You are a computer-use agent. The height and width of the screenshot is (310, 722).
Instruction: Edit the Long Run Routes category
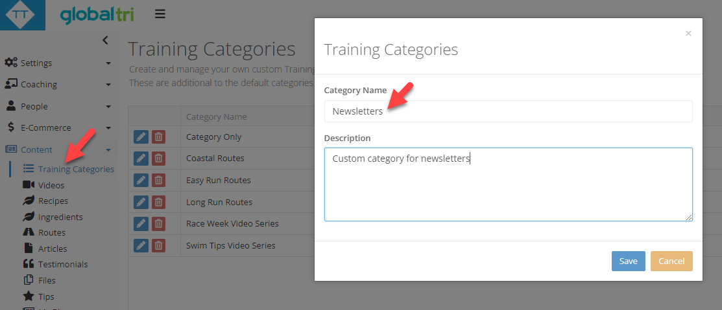(x=141, y=202)
